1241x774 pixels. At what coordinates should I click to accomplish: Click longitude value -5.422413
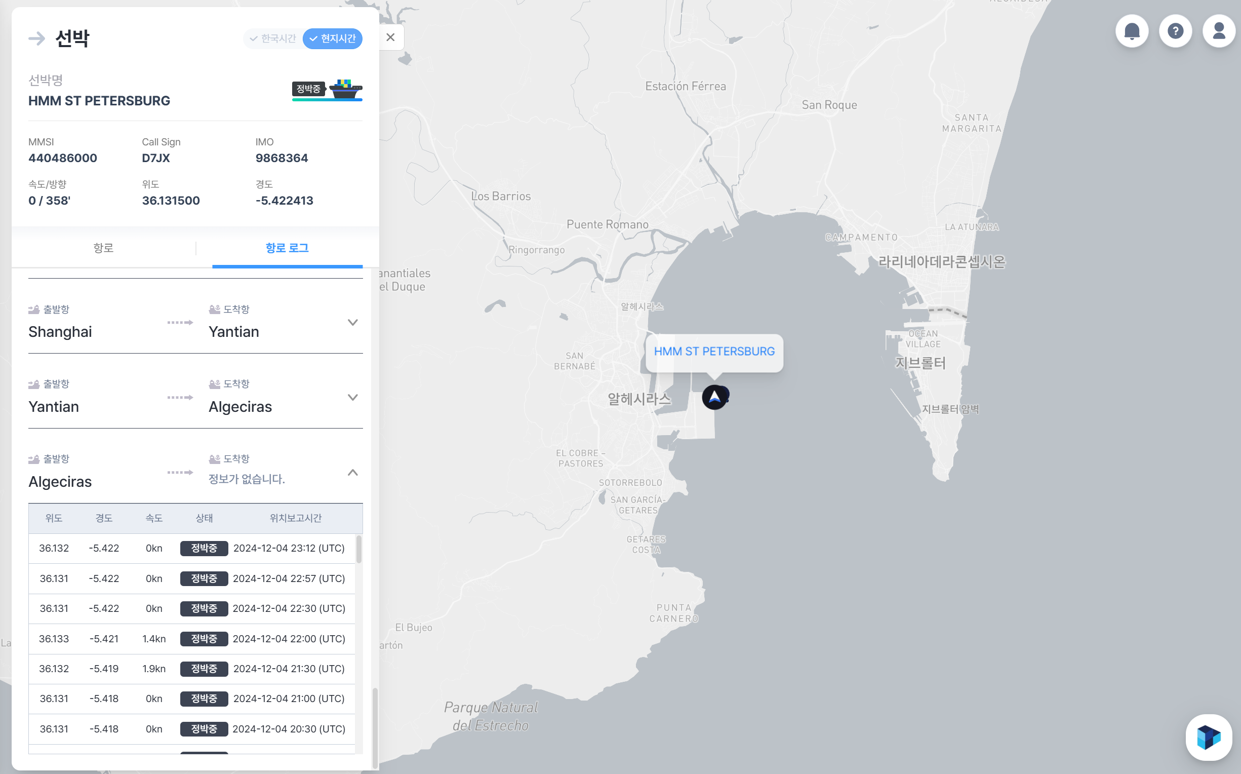coord(284,201)
